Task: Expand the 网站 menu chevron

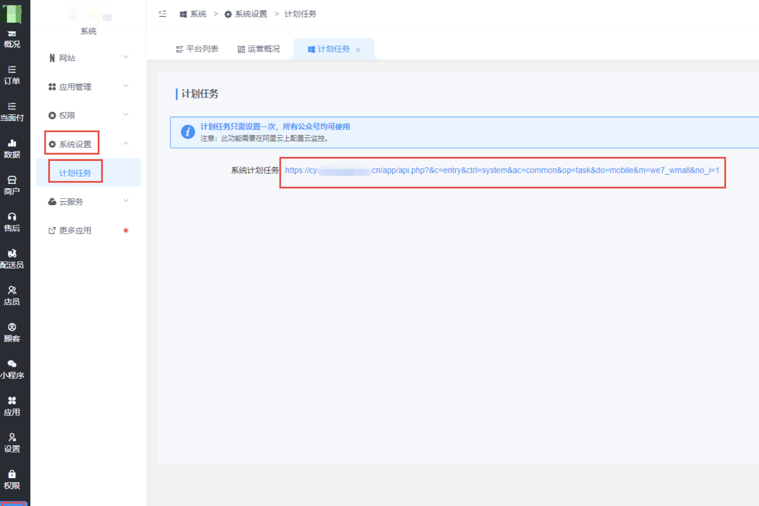Action: coord(126,57)
